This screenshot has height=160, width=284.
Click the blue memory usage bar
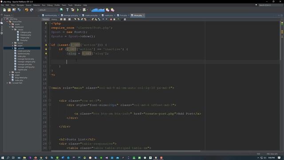[98, 10]
